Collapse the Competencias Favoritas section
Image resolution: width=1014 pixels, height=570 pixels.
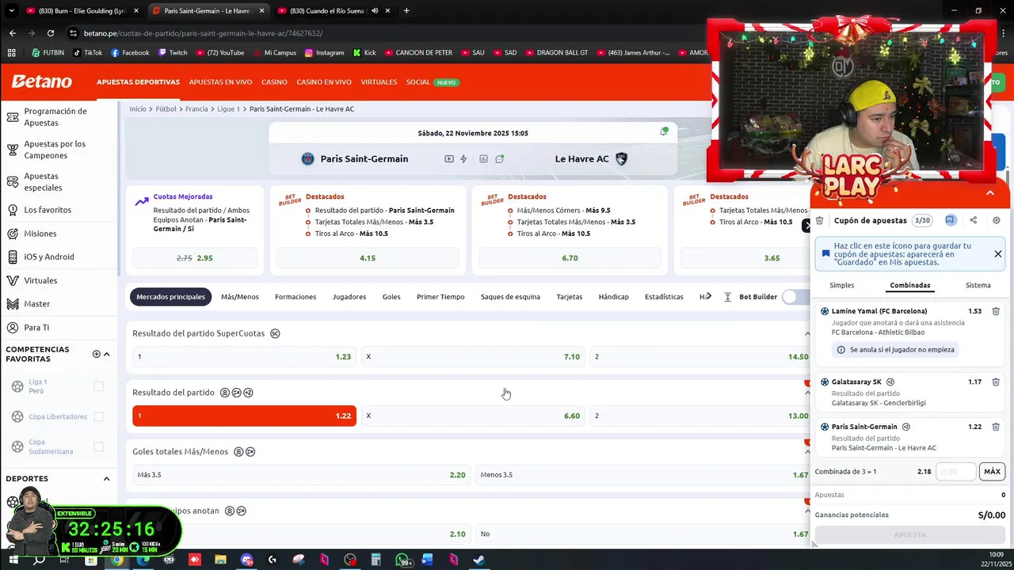point(106,354)
